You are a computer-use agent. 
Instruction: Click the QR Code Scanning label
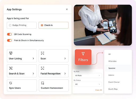23,34
